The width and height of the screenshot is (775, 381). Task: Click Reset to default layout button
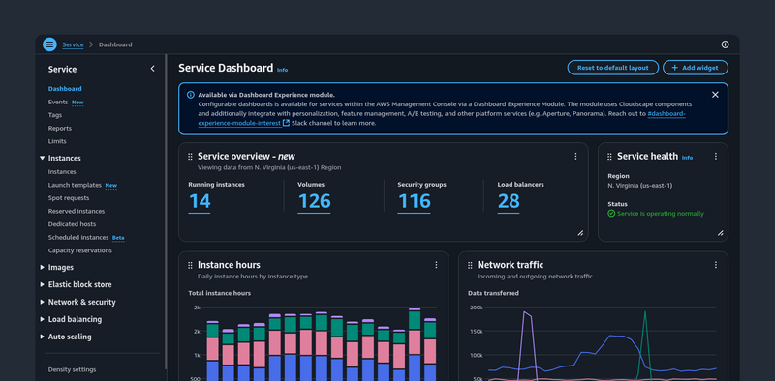tap(613, 68)
